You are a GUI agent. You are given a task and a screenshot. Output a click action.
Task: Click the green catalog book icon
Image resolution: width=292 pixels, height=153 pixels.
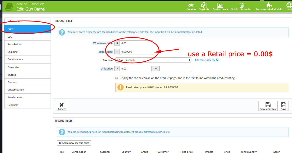(9, 7)
